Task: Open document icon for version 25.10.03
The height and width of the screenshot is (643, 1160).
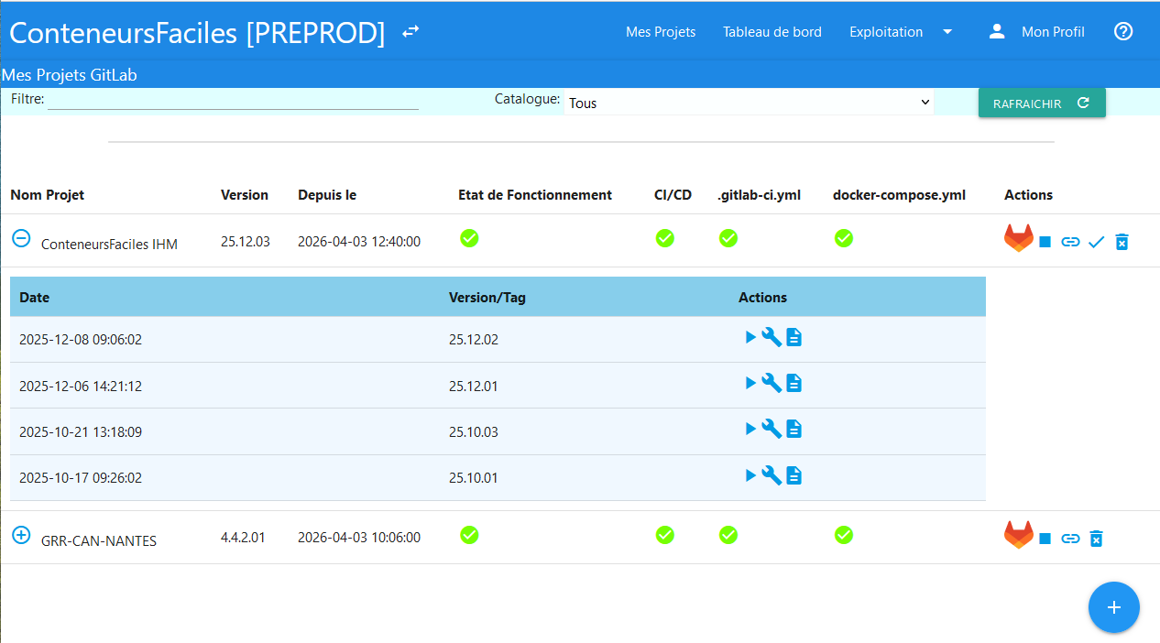Action: tap(794, 428)
